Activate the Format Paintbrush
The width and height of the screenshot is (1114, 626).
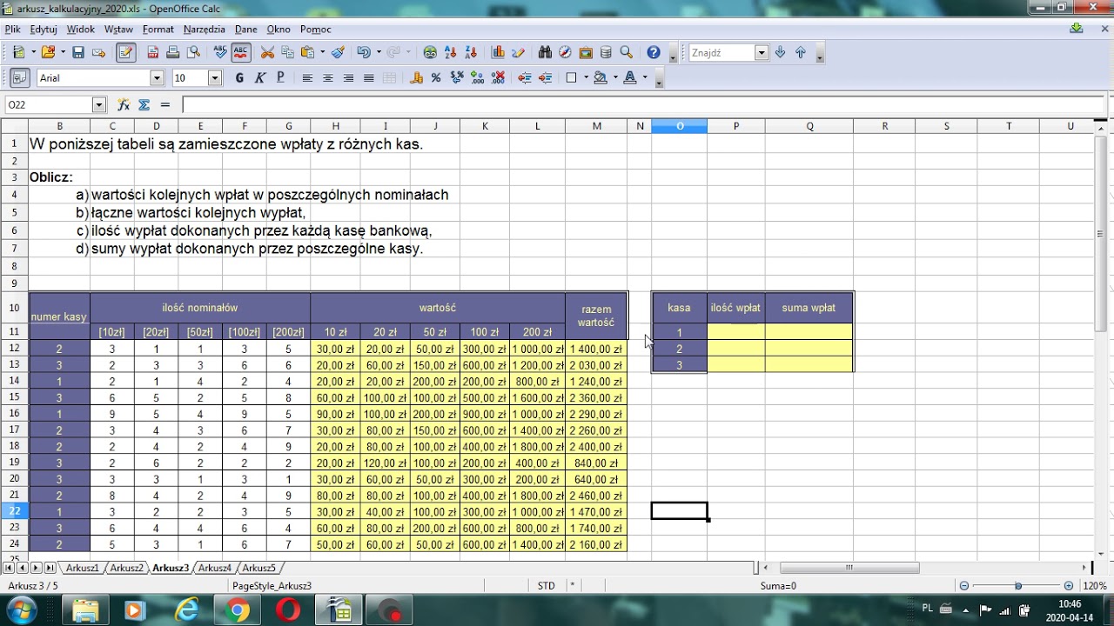tap(339, 52)
